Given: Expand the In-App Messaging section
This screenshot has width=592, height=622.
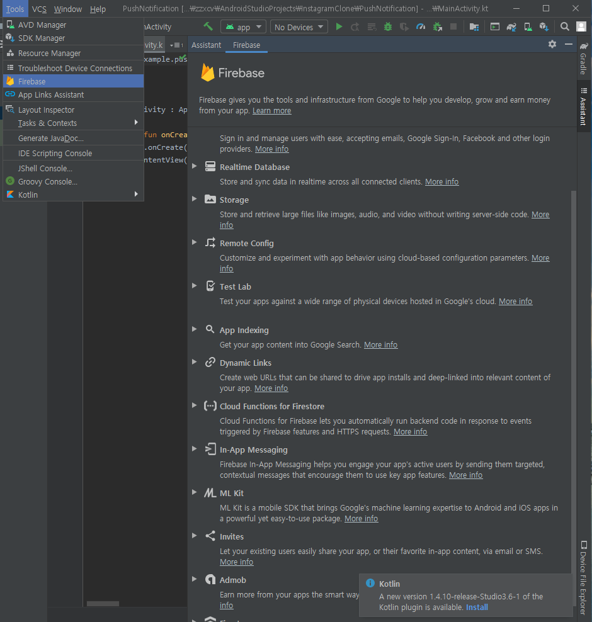Looking at the screenshot, I should coord(195,449).
